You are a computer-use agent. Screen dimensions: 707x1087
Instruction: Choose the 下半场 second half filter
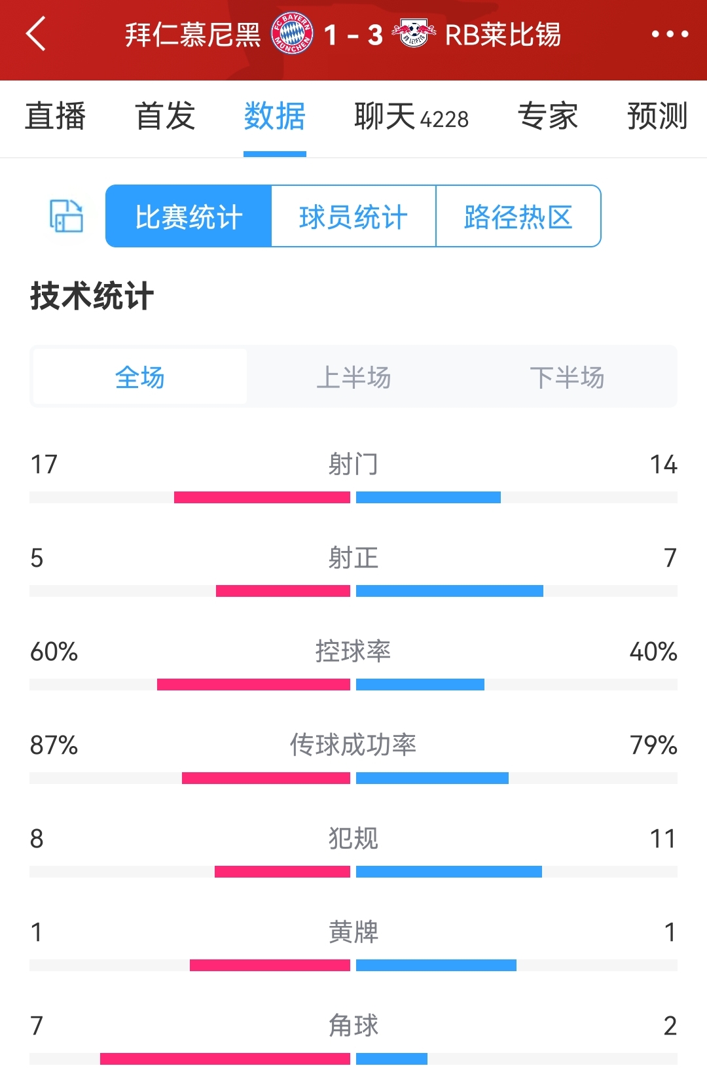(x=567, y=377)
